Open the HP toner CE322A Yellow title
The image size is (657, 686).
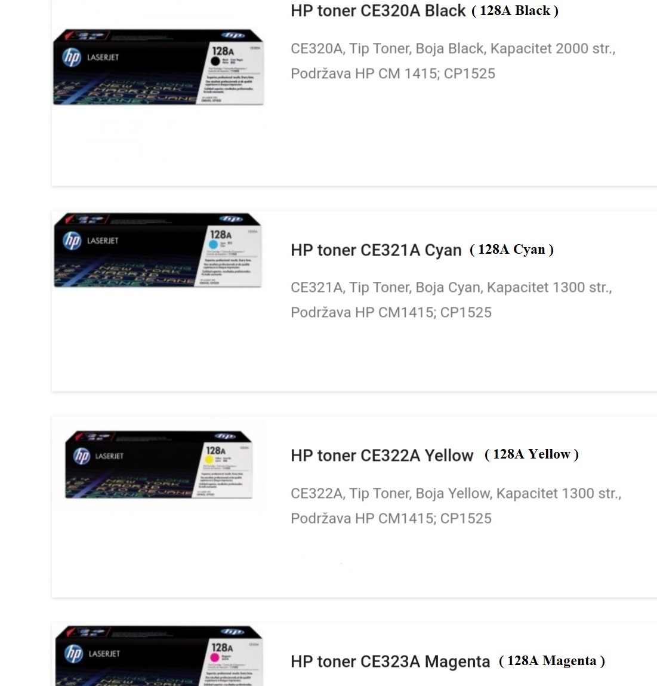(382, 456)
